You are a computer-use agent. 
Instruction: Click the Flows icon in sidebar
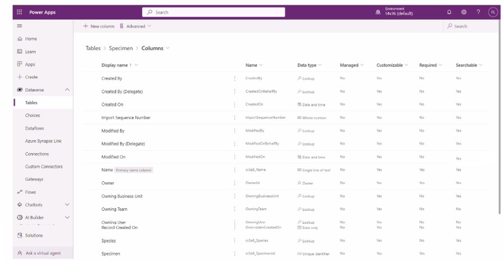pyautogui.click(x=19, y=192)
